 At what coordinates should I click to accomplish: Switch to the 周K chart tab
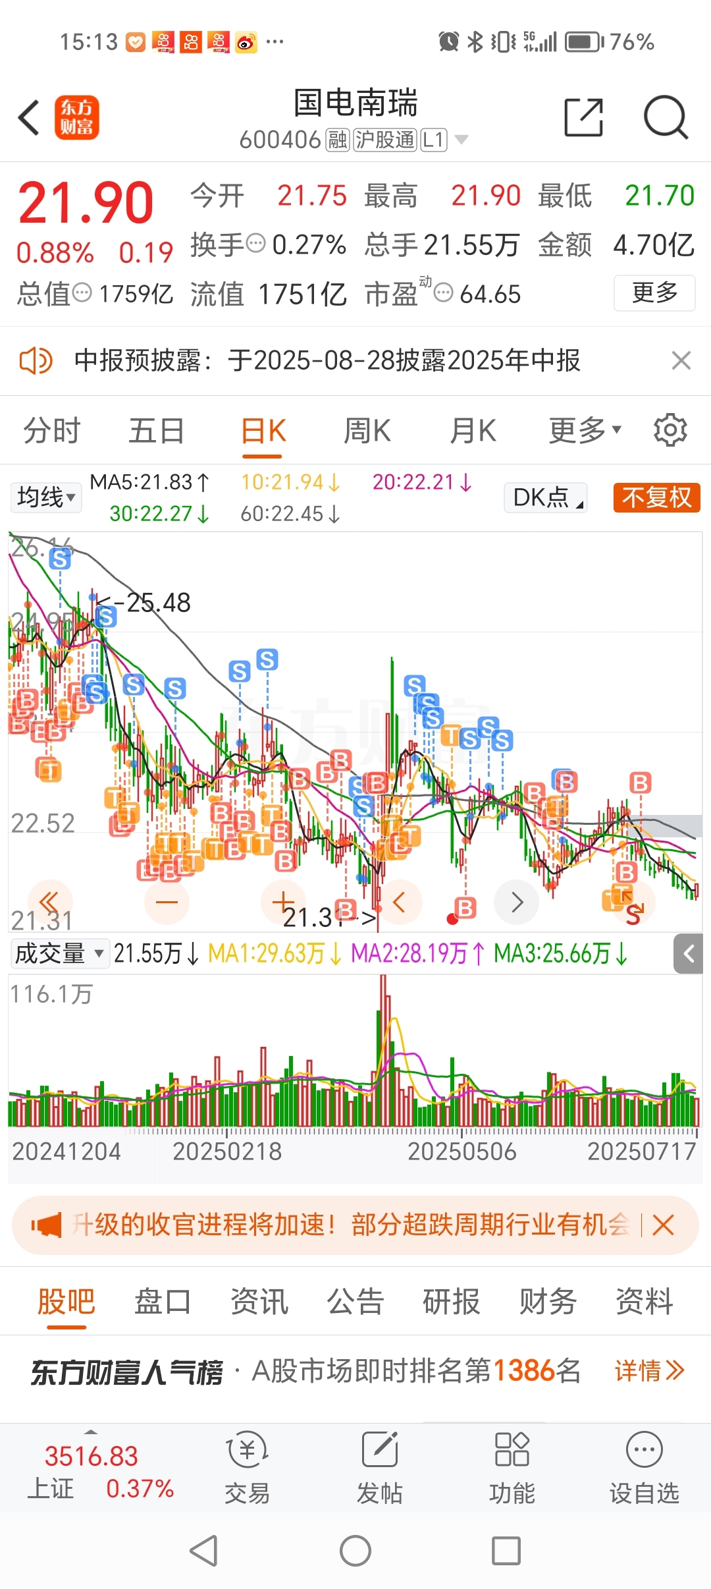[367, 431]
